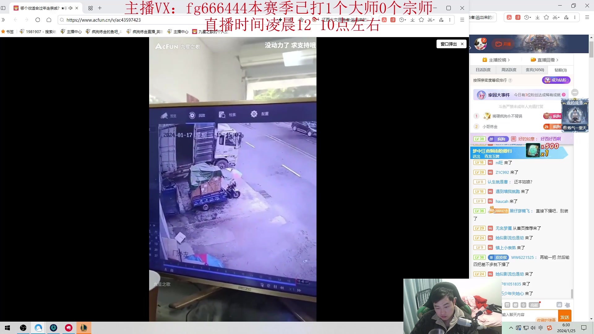Send chat message with 发送 button

point(565,317)
